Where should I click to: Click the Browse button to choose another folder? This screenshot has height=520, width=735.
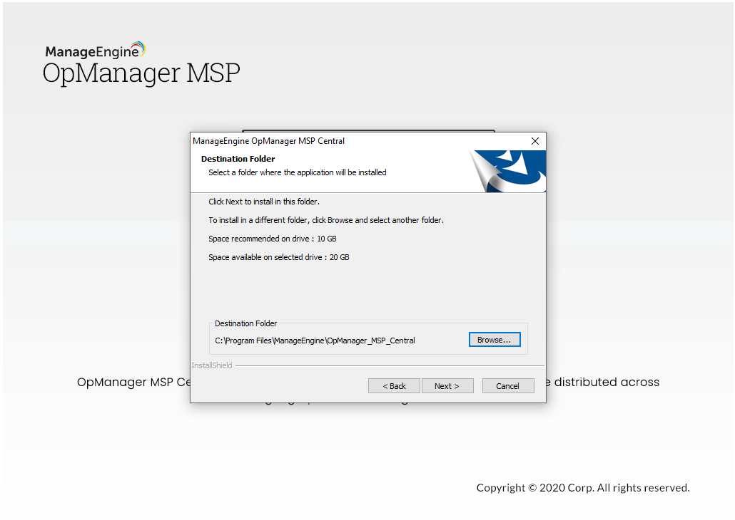[x=495, y=339]
